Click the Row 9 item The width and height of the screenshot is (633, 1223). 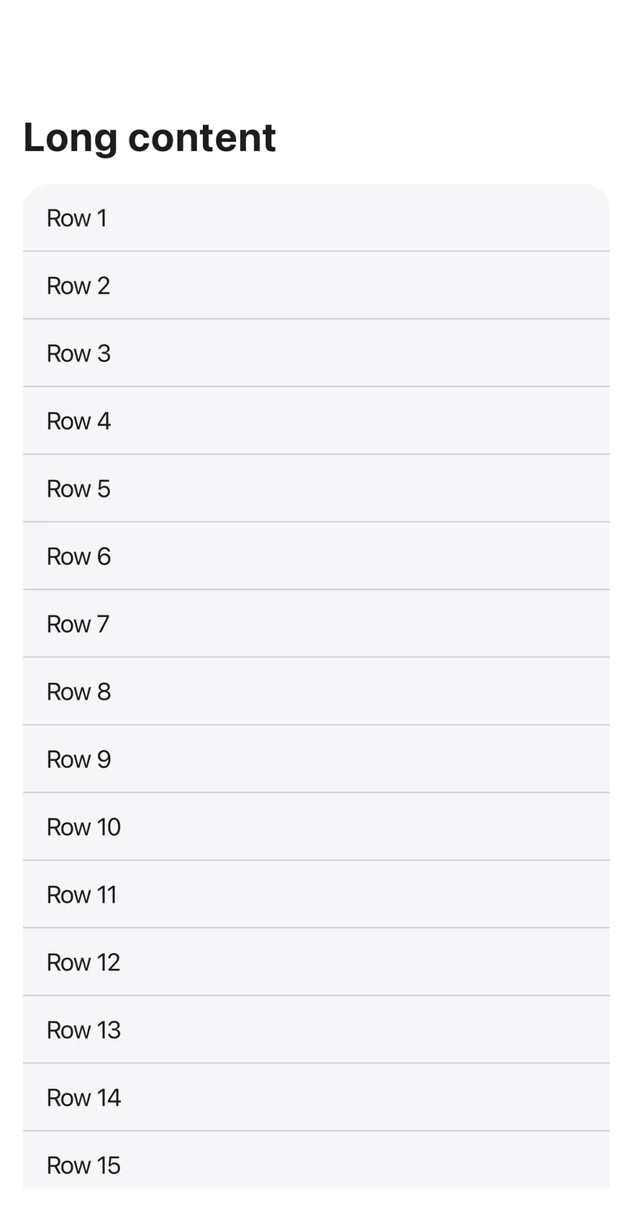point(316,759)
